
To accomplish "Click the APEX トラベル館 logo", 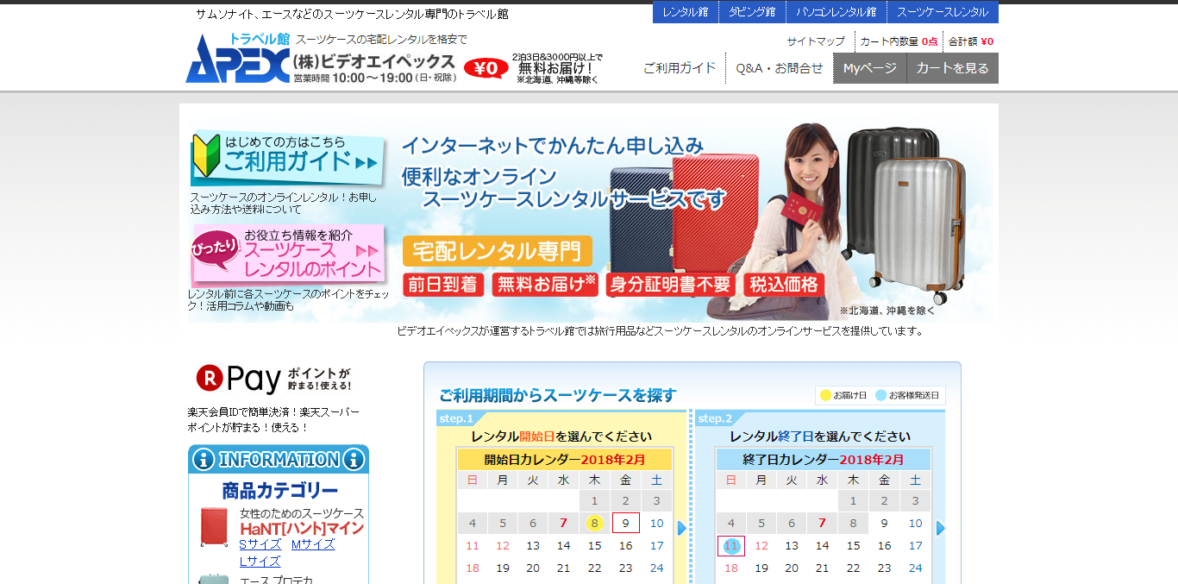I will point(238,58).
